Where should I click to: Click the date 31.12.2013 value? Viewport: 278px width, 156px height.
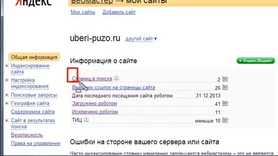tap(208, 96)
